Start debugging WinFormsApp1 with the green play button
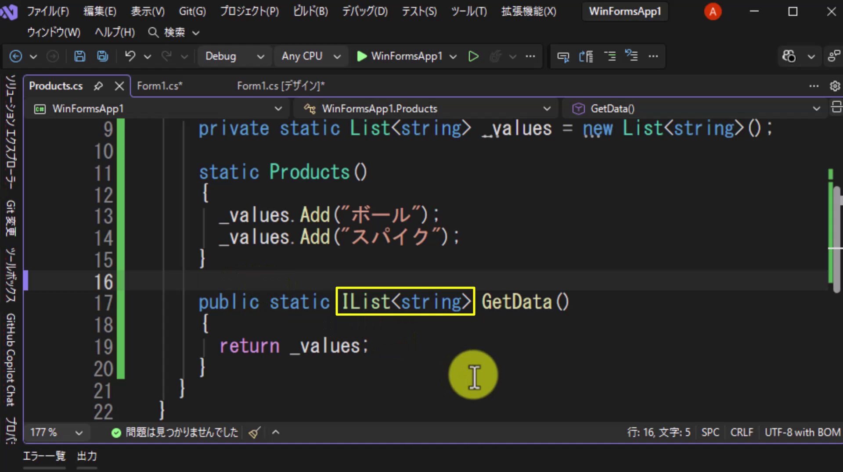843x472 pixels. (x=400, y=56)
